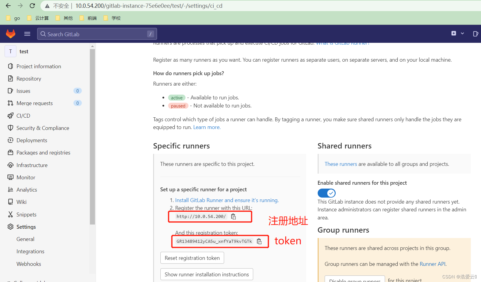Open the These runners link
Viewport: 481px width, 282px height.
341,164
